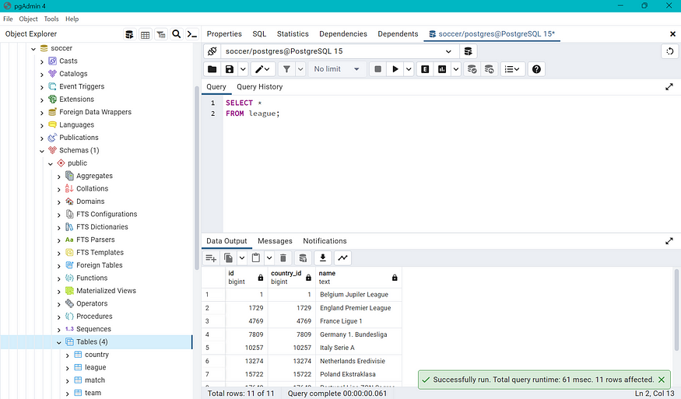Click the Add row icon in Data Output
This screenshot has height=399, width=681.
pos(211,258)
